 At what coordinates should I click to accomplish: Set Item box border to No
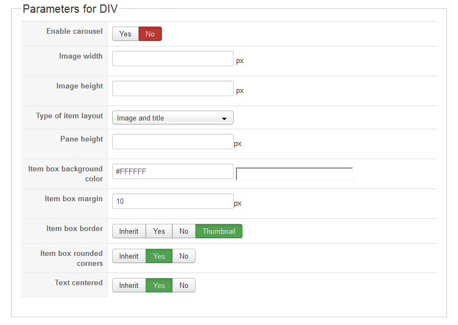click(x=184, y=231)
